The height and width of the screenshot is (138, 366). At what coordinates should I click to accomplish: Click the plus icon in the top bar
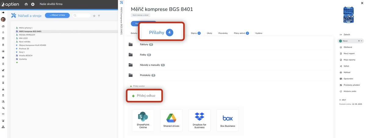33,5
